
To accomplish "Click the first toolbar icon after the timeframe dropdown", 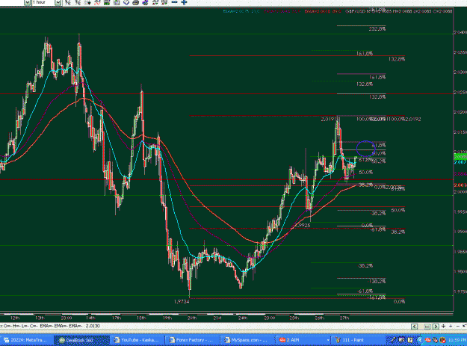I will coord(68,2).
